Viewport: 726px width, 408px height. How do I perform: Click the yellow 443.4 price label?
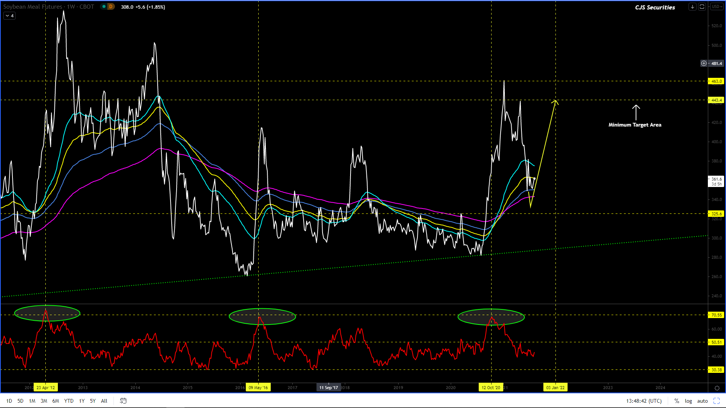[x=716, y=100]
